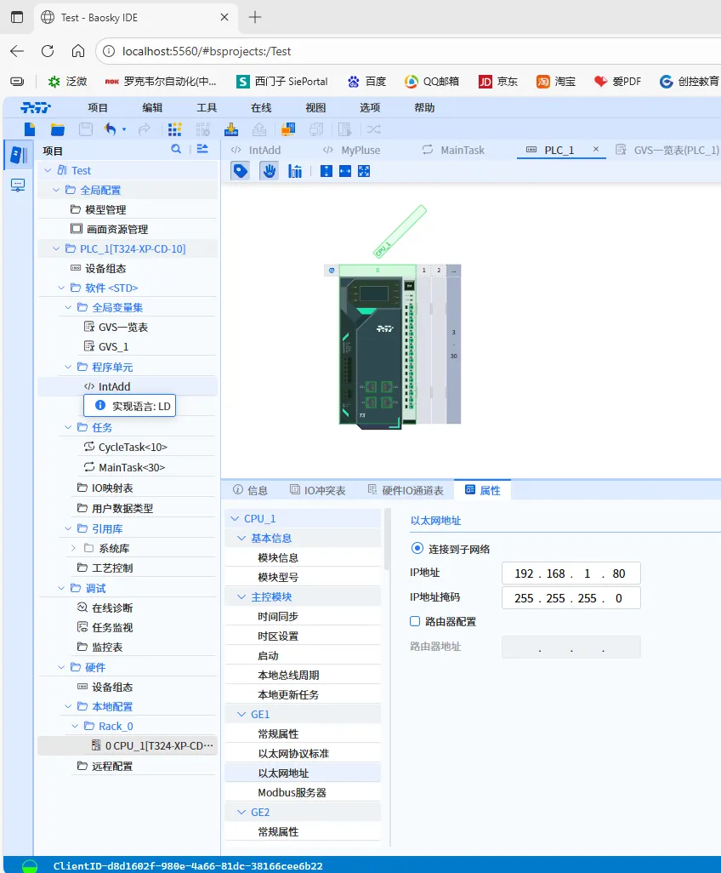Open the 视图 menu
Image resolution: width=721 pixels, height=873 pixels.
315,107
